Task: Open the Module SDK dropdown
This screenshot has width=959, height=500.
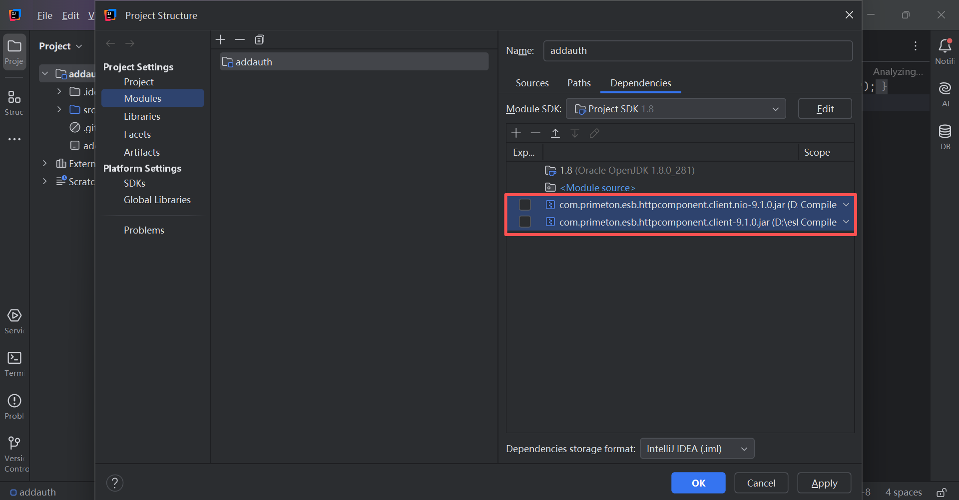Action: tap(675, 109)
